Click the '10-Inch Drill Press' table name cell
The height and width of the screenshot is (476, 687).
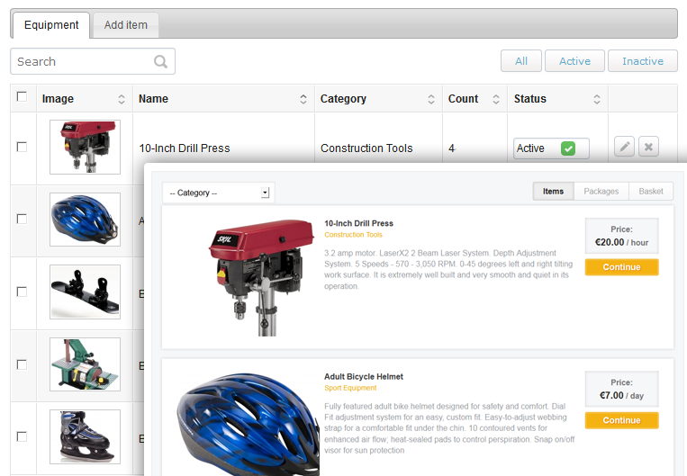[x=185, y=148]
